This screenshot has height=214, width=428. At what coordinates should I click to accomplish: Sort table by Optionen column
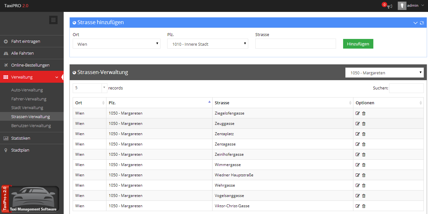(388, 103)
